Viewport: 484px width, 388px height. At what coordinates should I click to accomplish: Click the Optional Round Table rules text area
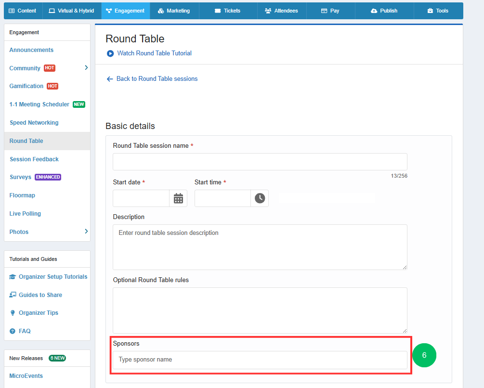click(260, 310)
